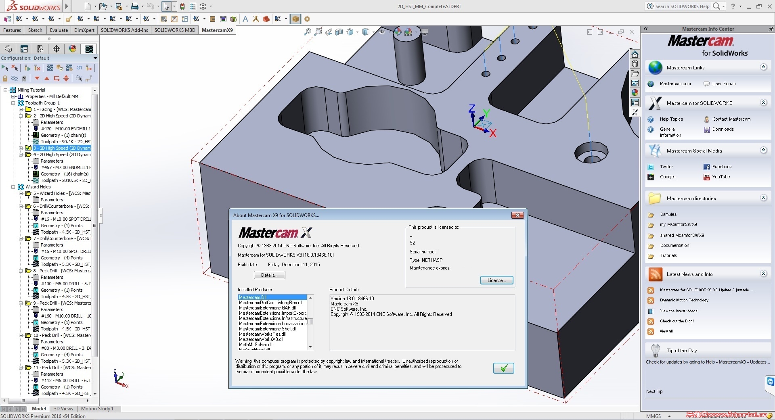
Task: Open the Motion Study 1 tab
Action: (97, 409)
